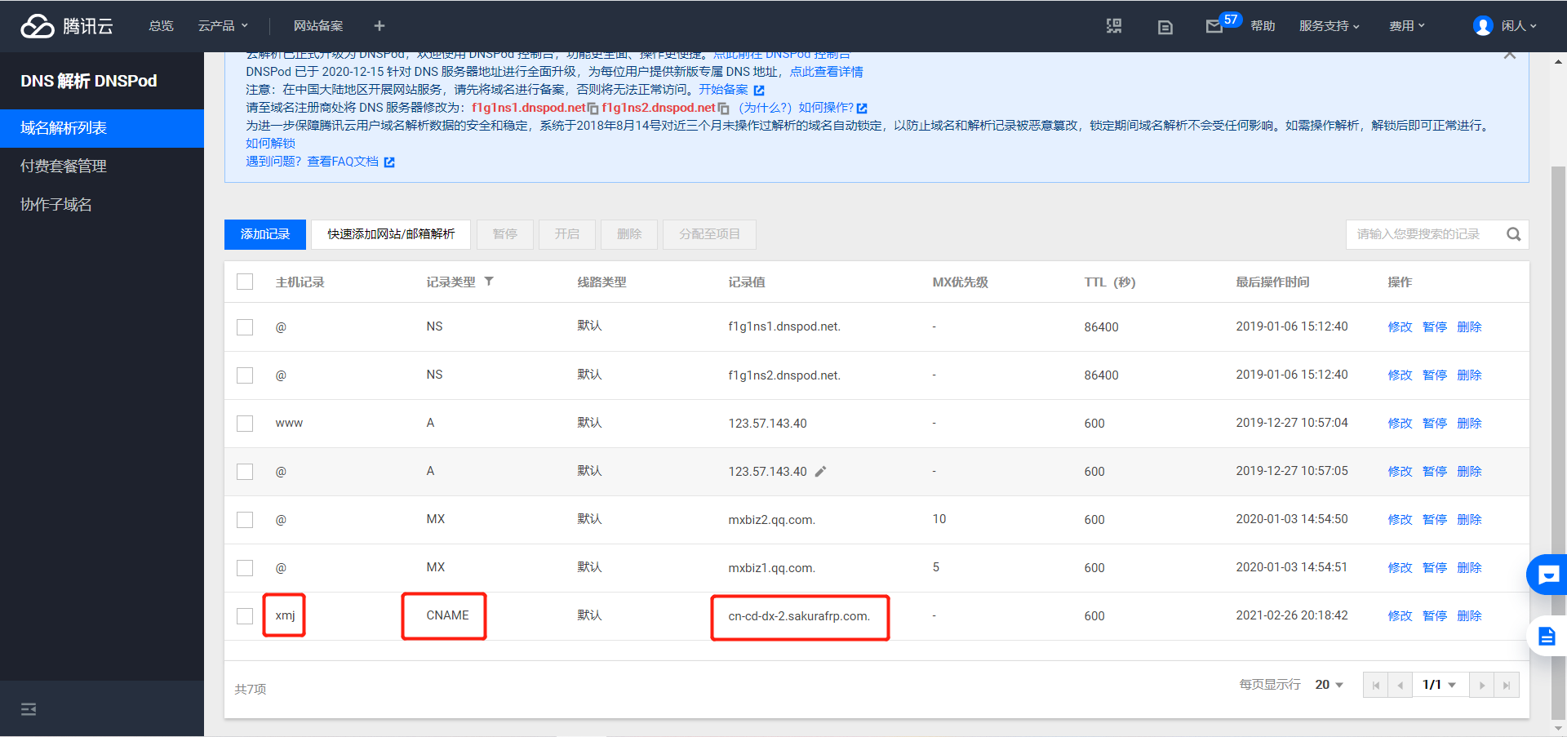Click 修改 for the xmj CNAME record
This screenshot has width=1567, height=737.
pos(1400,616)
